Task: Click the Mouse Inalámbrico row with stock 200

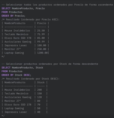Action: (x=25, y=90)
